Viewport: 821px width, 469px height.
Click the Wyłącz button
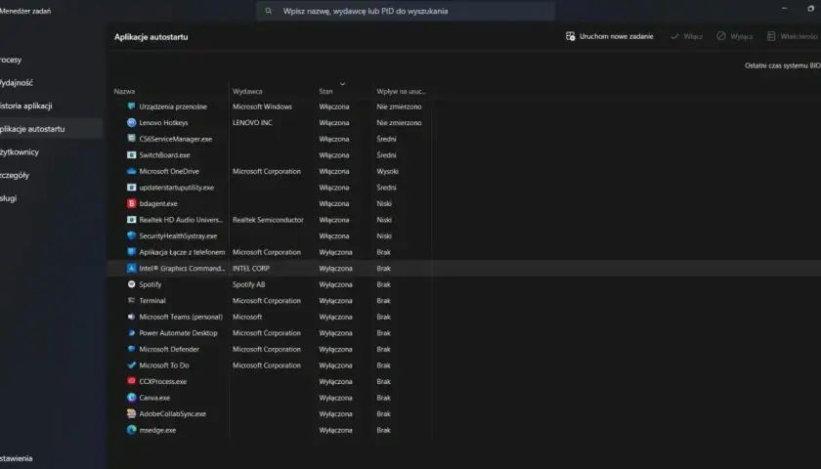click(x=735, y=37)
